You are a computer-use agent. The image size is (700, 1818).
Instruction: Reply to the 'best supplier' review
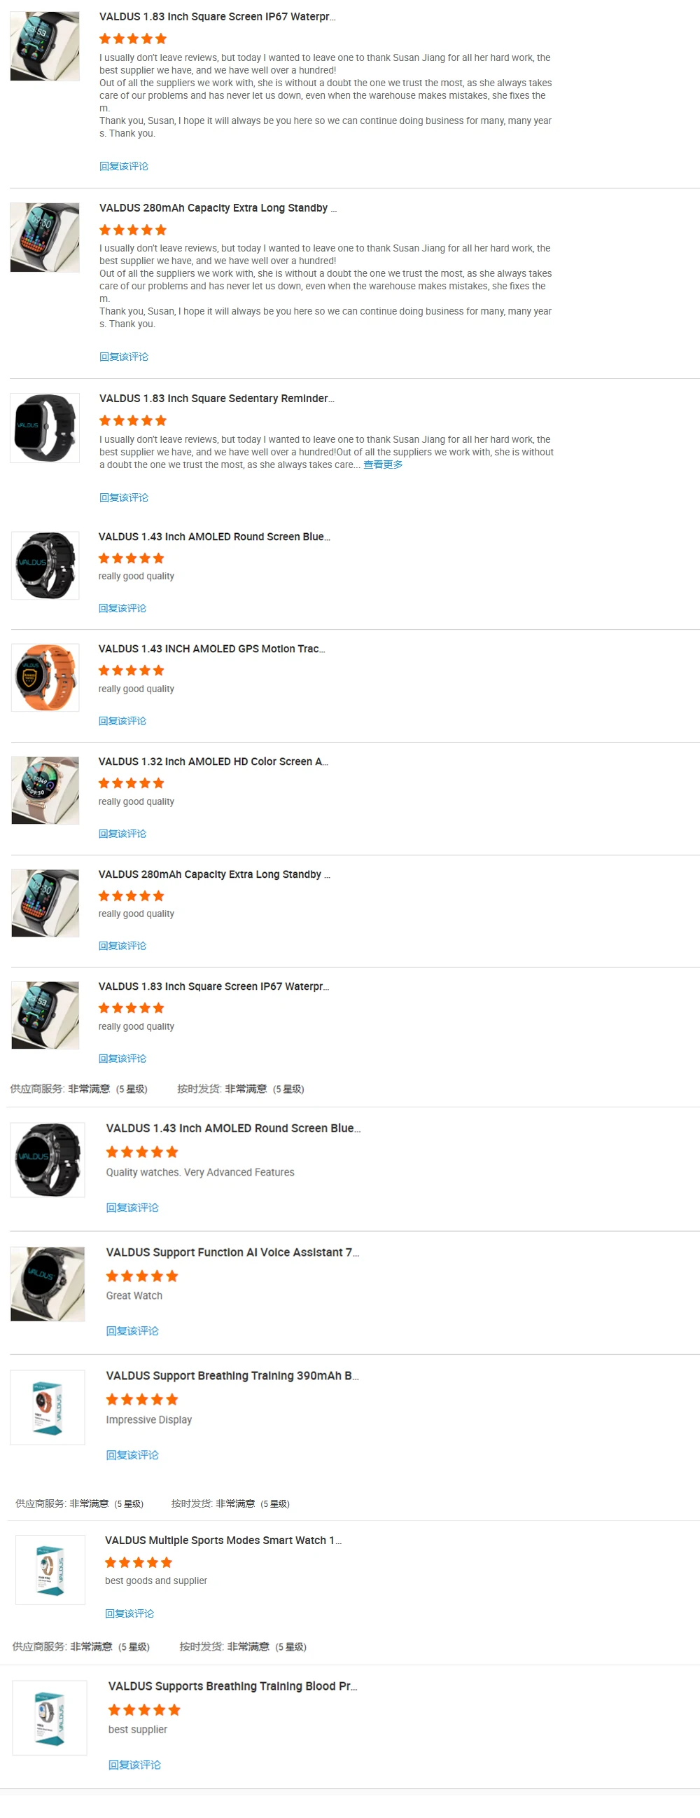click(x=134, y=1764)
